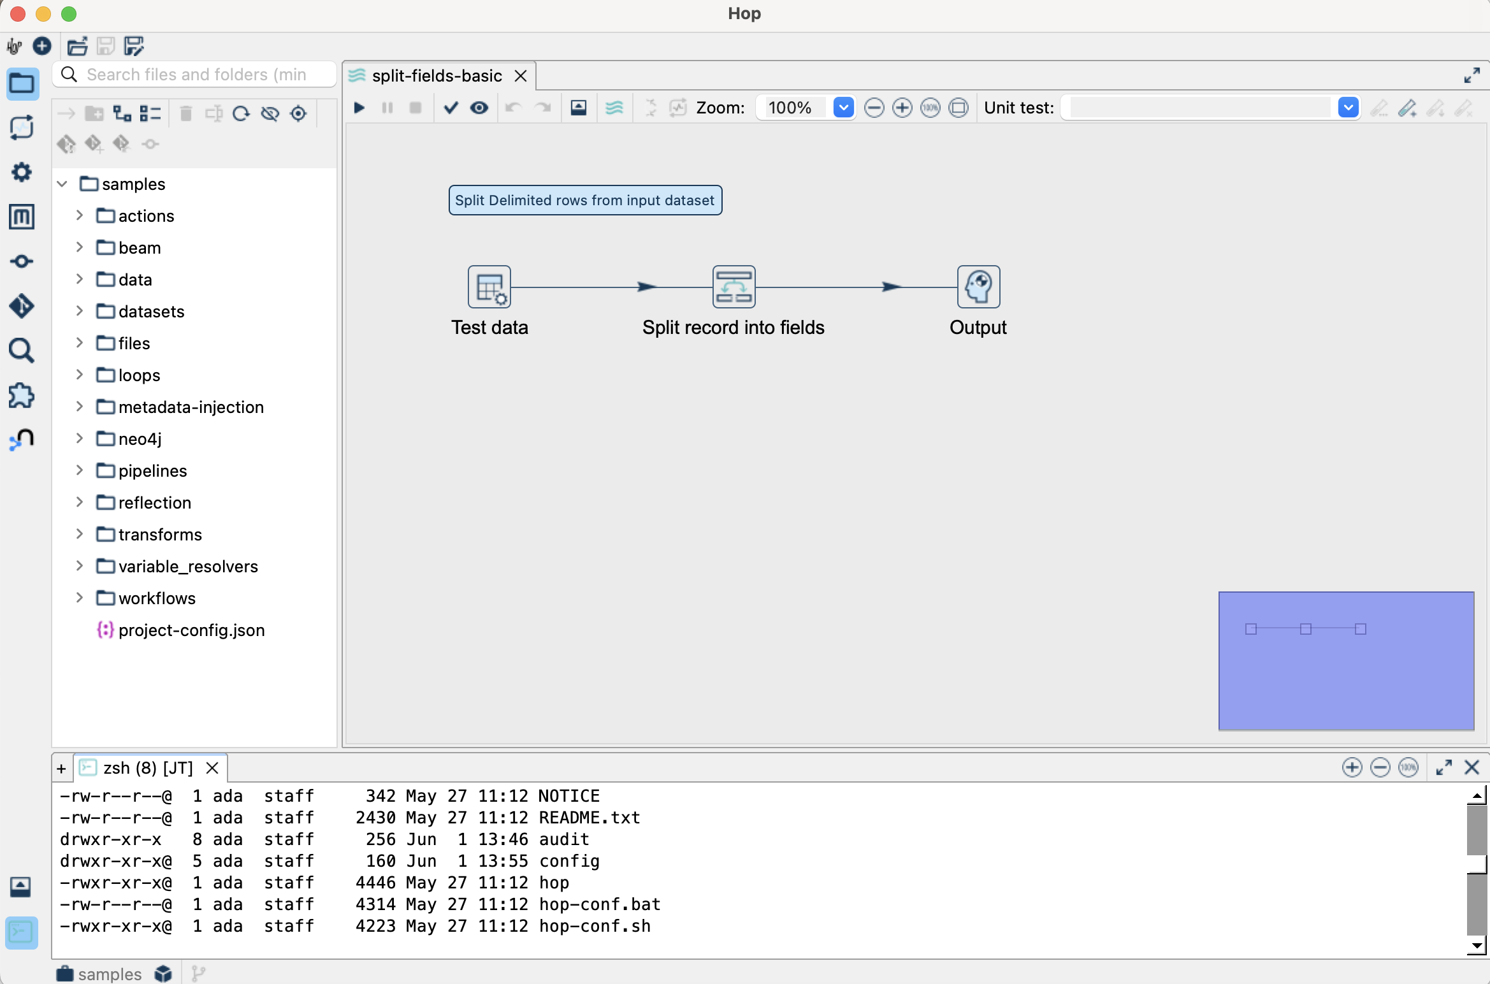This screenshot has width=1490, height=984.
Task: Zoom in with the plus circle icon
Action: (902, 108)
